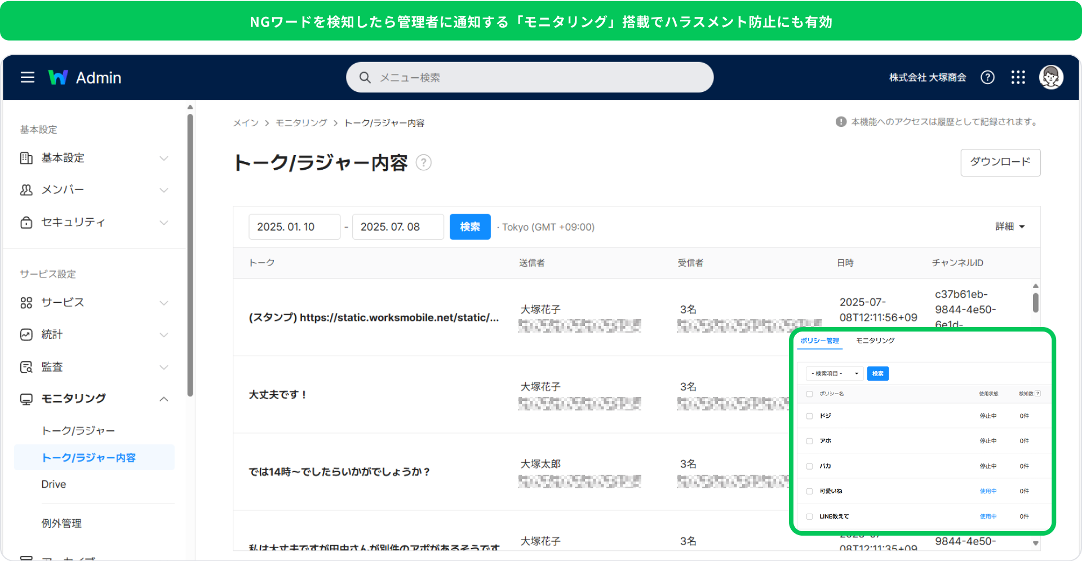This screenshot has width=1082, height=561.
Task: Switch to the モニタリング tab in policy panel
Action: pyautogui.click(x=874, y=341)
